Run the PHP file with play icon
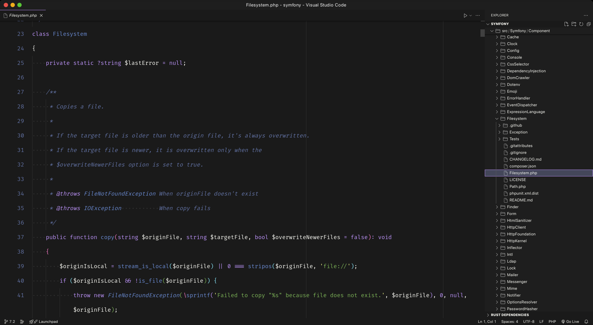This screenshot has height=325, width=593. pyautogui.click(x=465, y=15)
